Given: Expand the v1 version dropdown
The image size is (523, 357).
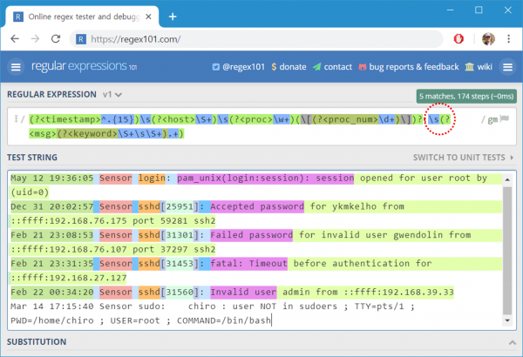Looking at the screenshot, I should tap(112, 95).
